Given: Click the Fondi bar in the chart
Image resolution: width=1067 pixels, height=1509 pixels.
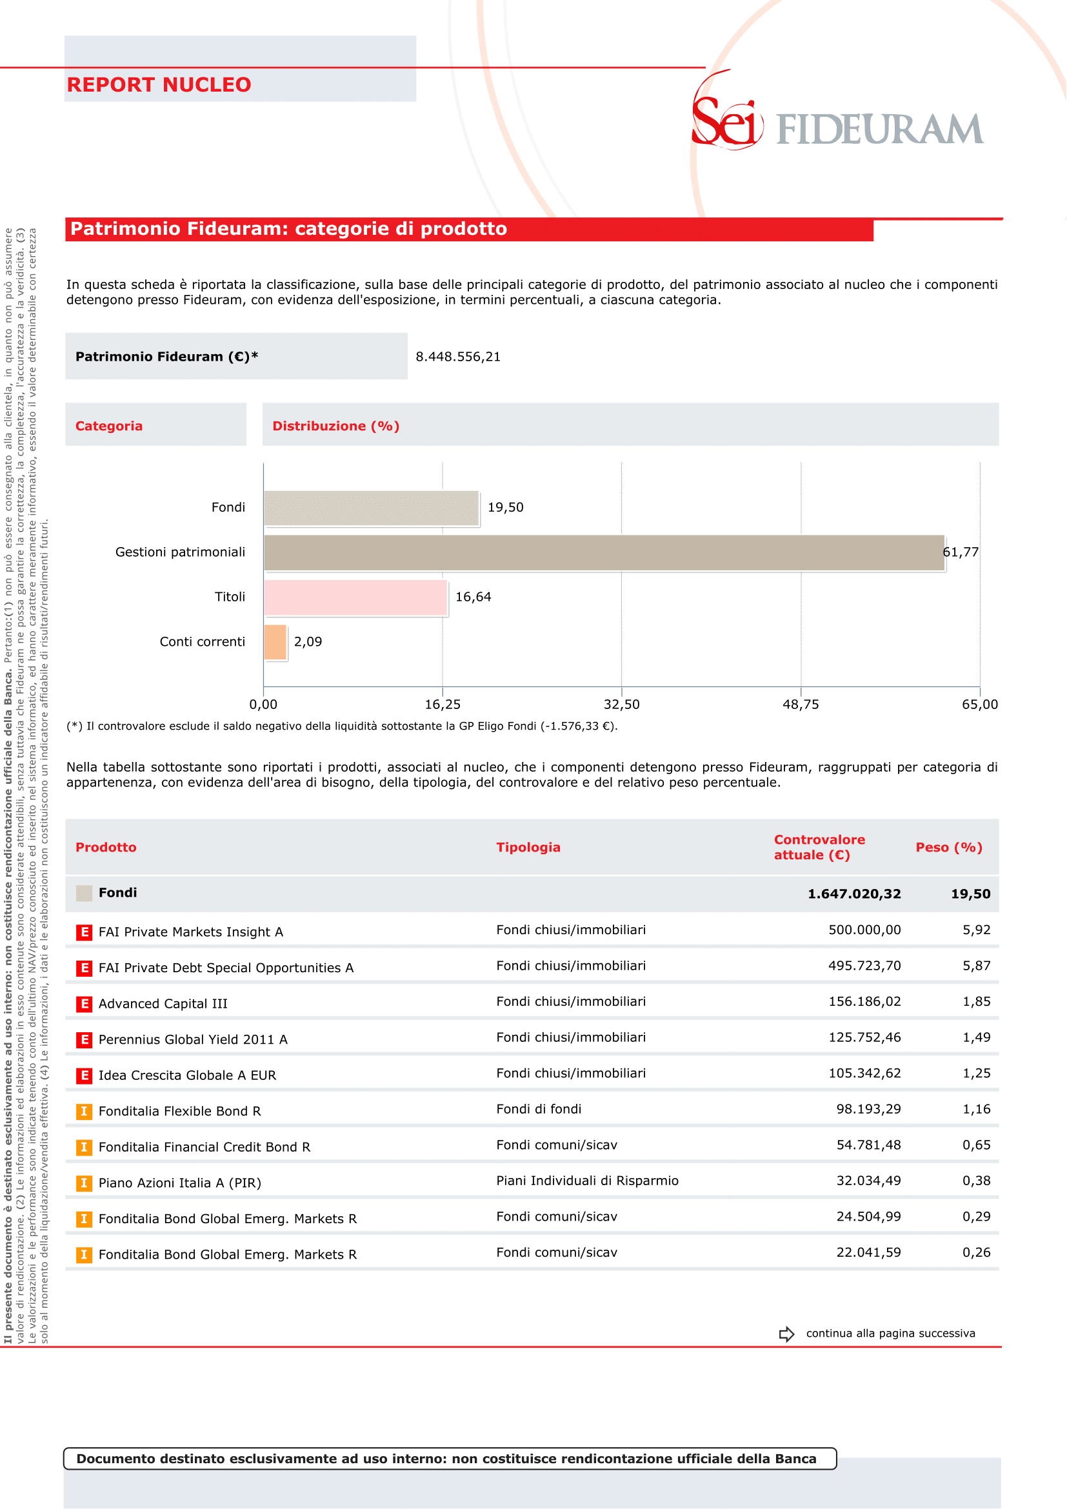Looking at the screenshot, I should (x=371, y=507).
